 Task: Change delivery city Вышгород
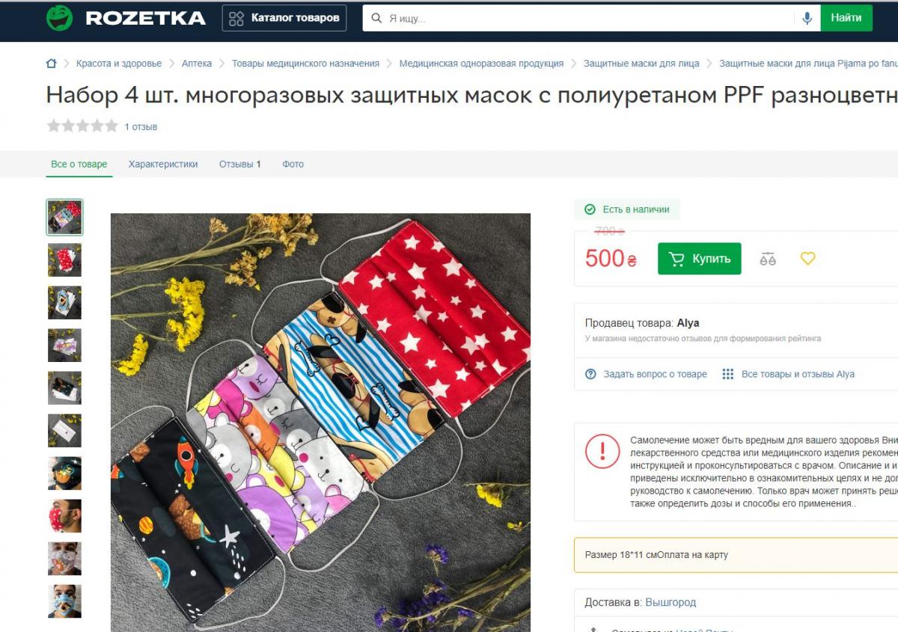click(671, 602)
